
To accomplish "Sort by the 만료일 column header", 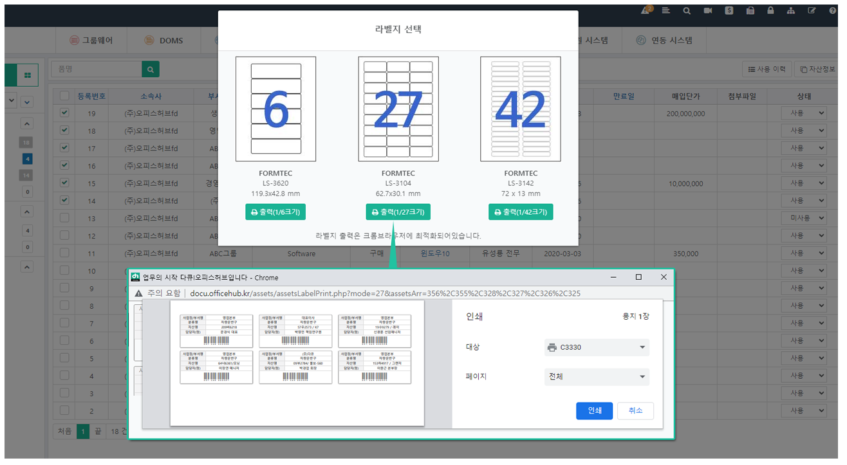I will pos(623,96).
